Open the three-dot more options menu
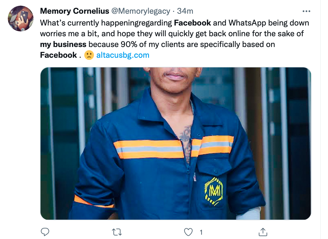The image size is (328, 239). tap(306, 12)
